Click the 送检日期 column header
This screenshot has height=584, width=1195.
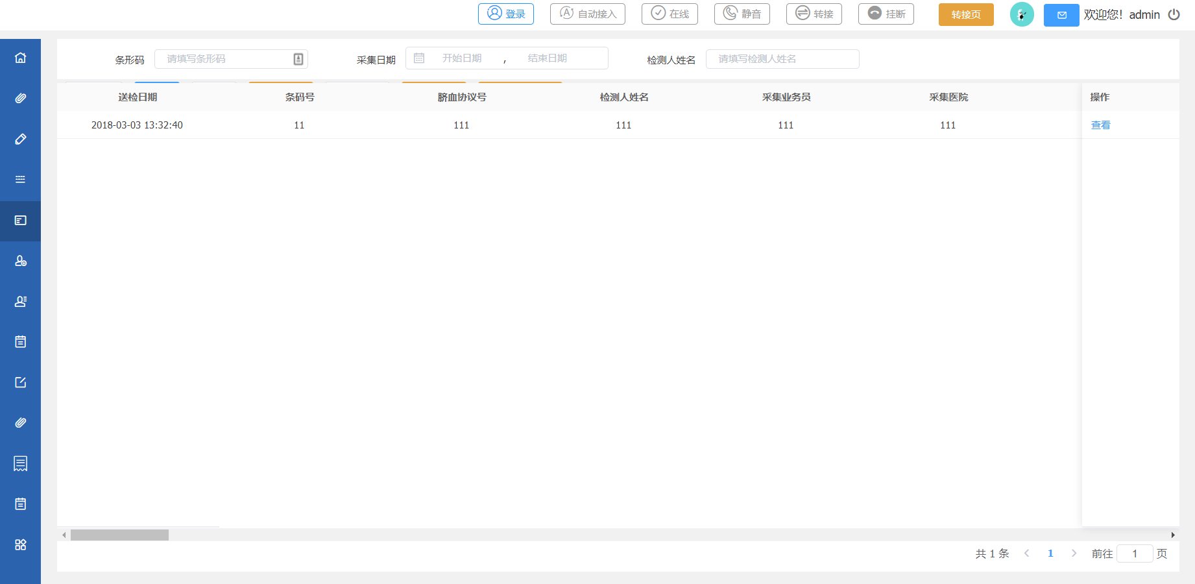click(138, 97)
